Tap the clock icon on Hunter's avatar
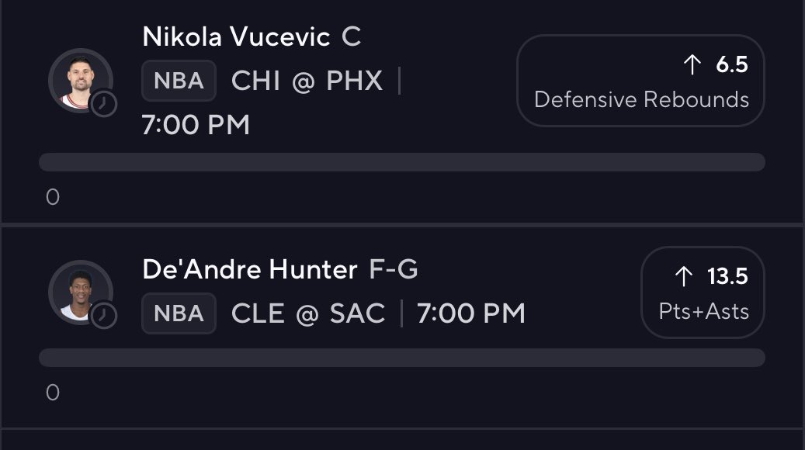 point(104,316)
